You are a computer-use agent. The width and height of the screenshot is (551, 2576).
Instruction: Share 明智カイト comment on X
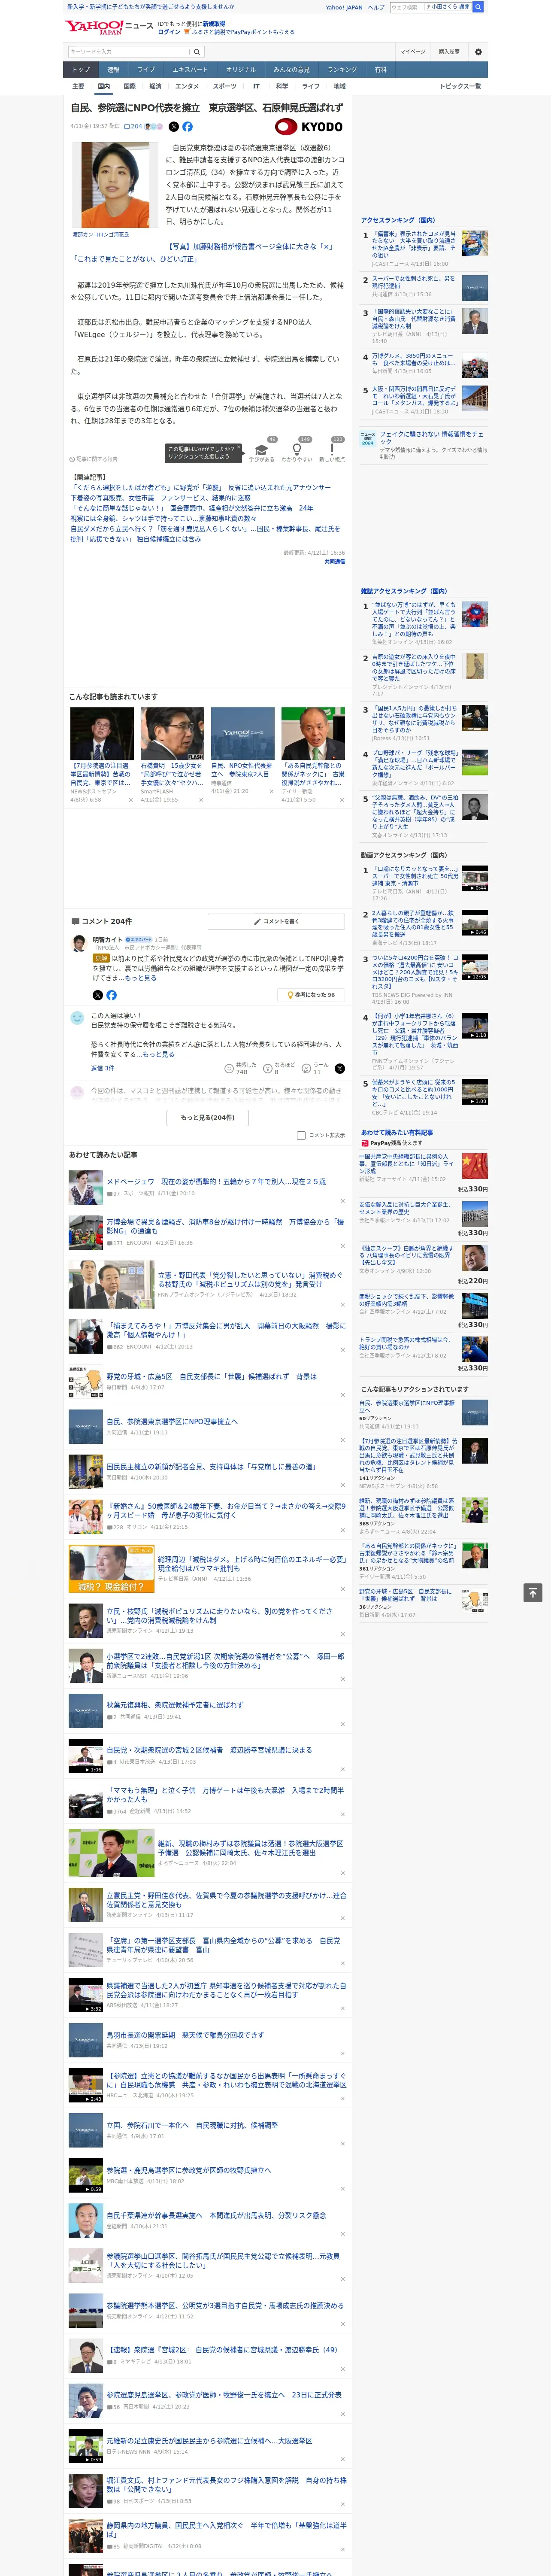click(97, 995)
